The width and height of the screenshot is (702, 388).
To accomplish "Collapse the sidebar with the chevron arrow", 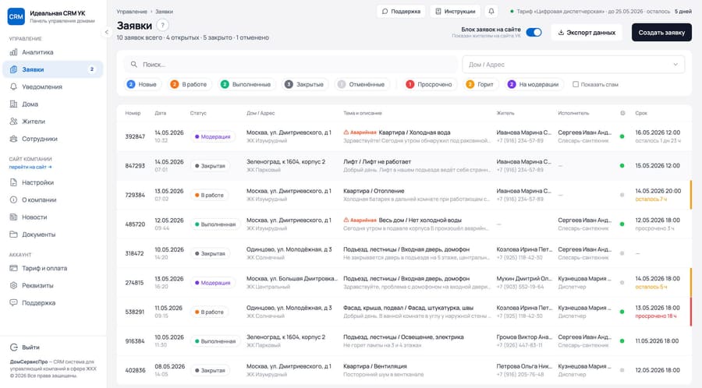I will pyautogui.click(x=107, y=32).
